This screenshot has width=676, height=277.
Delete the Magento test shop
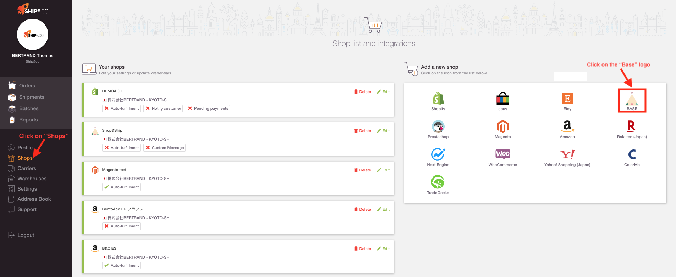coord(362,170)
